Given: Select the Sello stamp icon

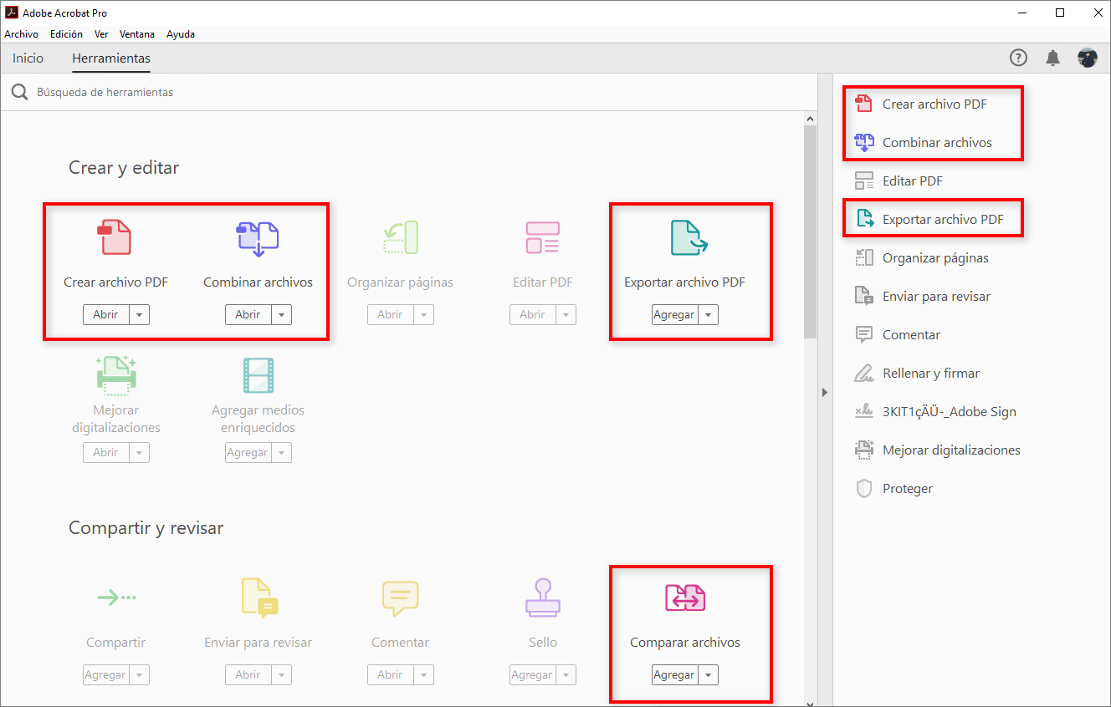Looking at the screenshot, I should tap(542, 598).
